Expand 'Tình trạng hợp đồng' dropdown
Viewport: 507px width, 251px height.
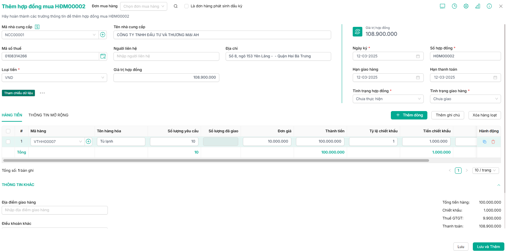pyautogui.click(x=388, y=99)
